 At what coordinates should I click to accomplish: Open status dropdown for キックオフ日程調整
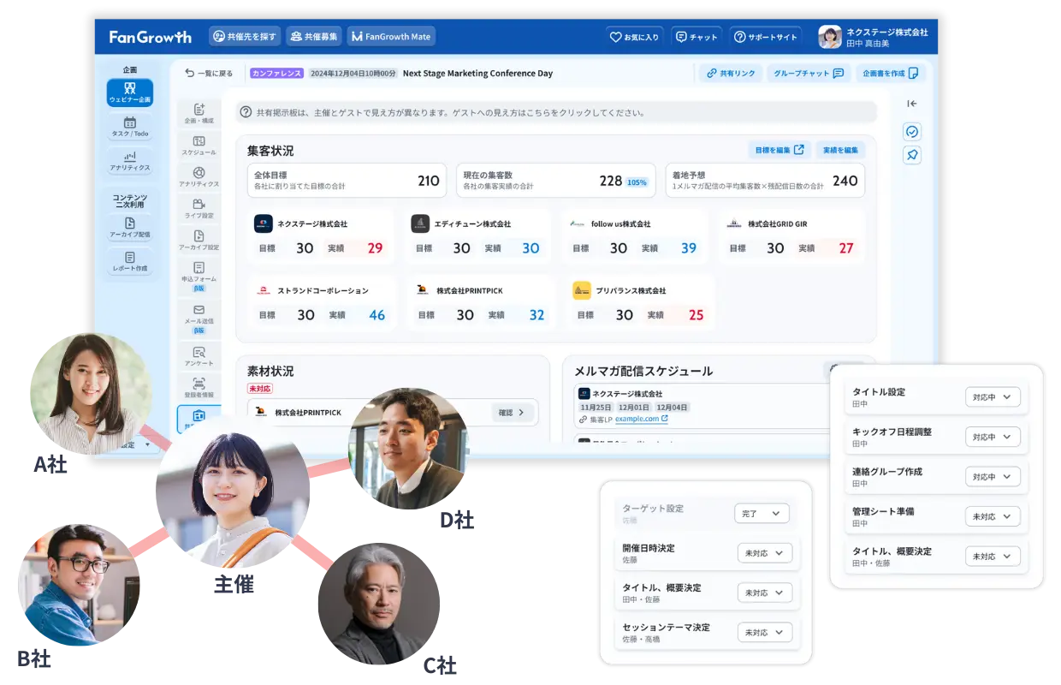[993, 438]
